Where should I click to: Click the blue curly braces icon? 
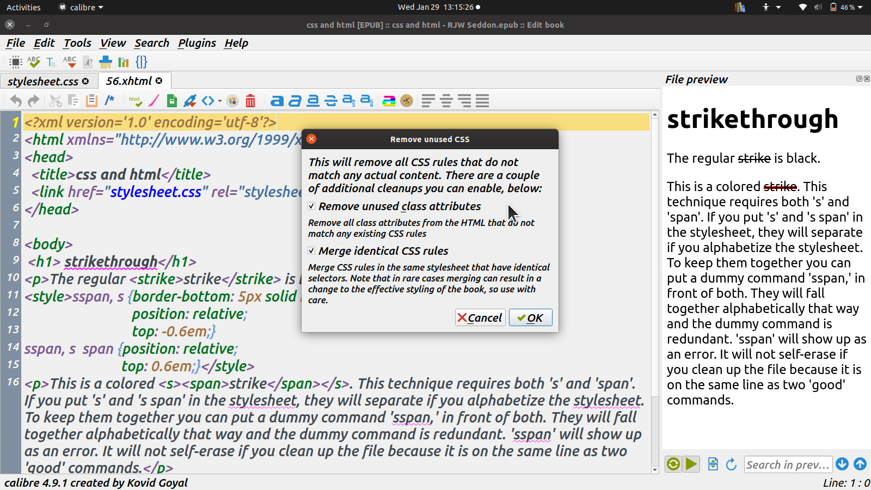coord(142,62)
